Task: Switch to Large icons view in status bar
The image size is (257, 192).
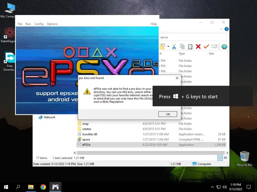Action: (226, 158)
